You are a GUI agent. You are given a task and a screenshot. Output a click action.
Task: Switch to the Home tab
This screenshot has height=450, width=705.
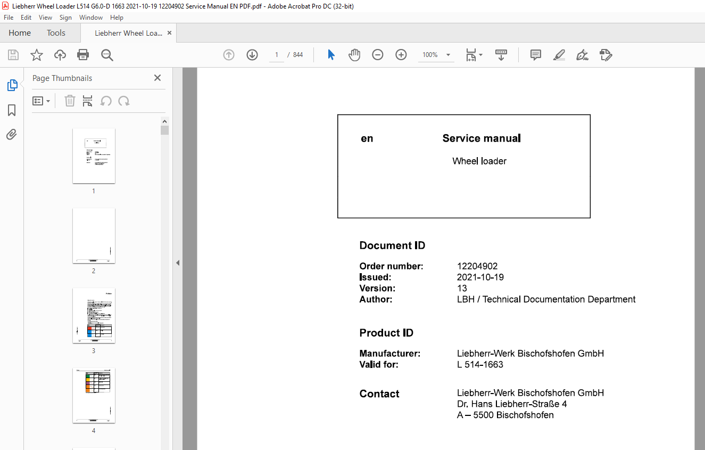[20, 33]
